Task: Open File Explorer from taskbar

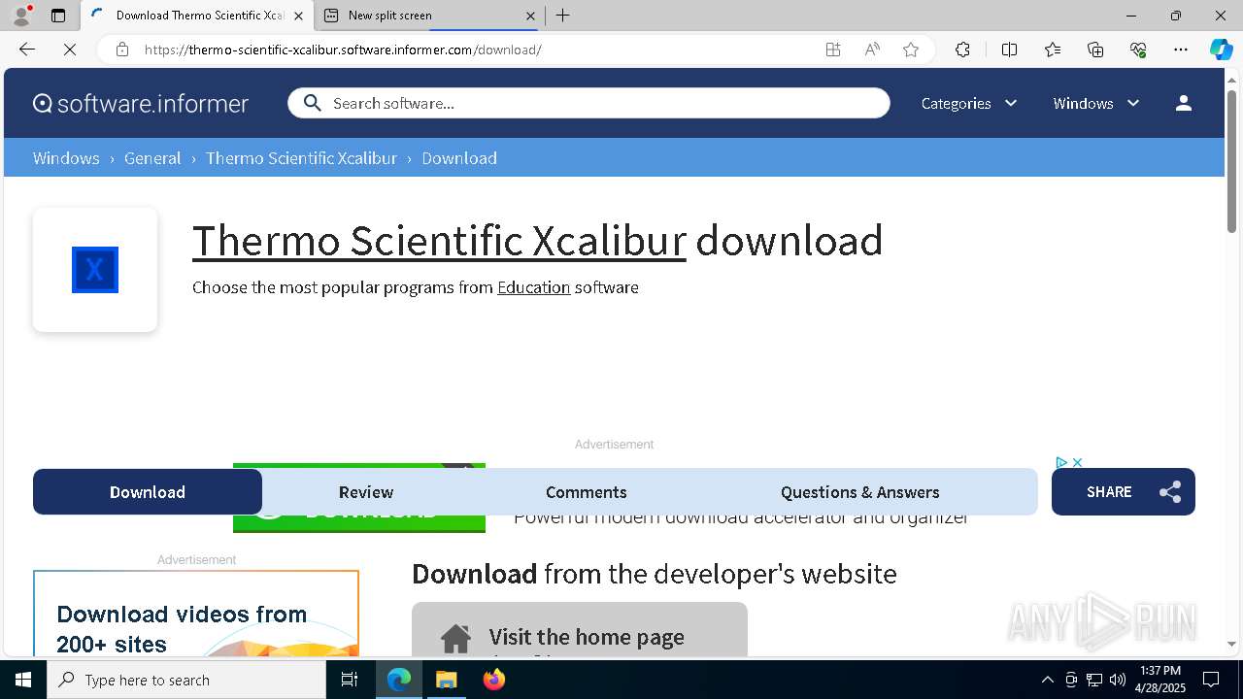Action: tap(446, 680)
